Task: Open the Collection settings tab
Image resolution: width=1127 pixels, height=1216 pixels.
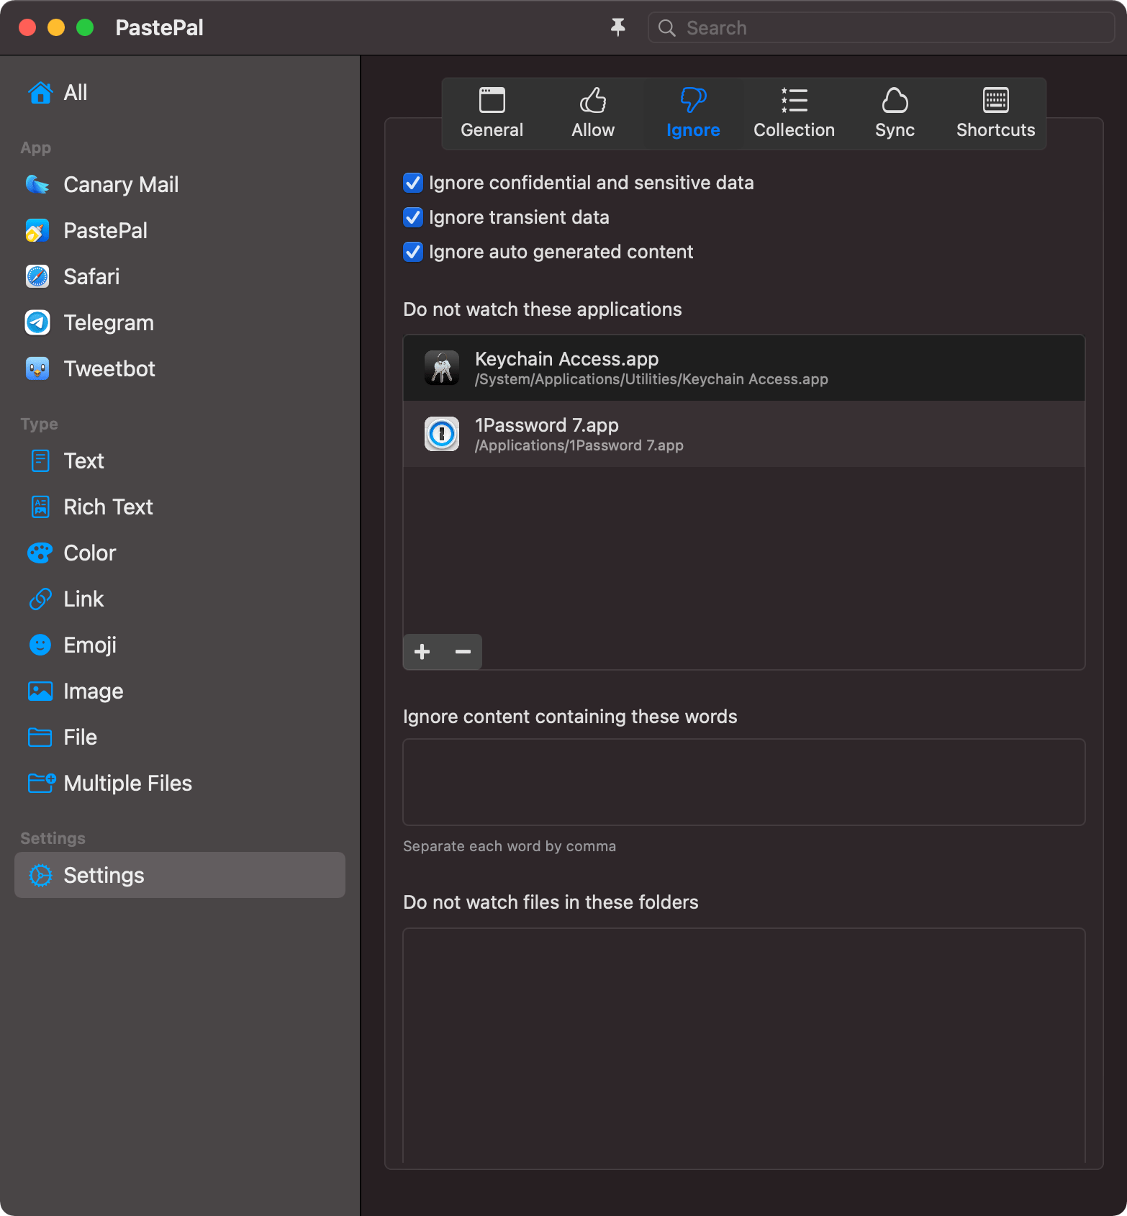Action: coord(794,113)
